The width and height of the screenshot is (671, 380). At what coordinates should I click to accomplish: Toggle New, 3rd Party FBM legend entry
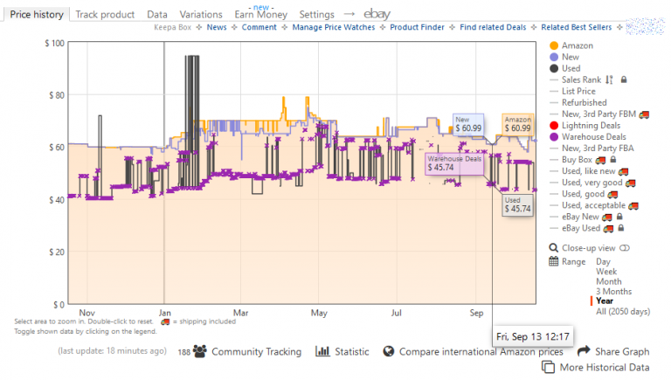pyautogui.click(x=598, y=114)
